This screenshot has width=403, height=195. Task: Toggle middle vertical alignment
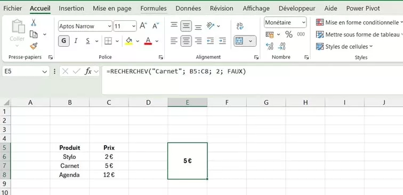186,26
